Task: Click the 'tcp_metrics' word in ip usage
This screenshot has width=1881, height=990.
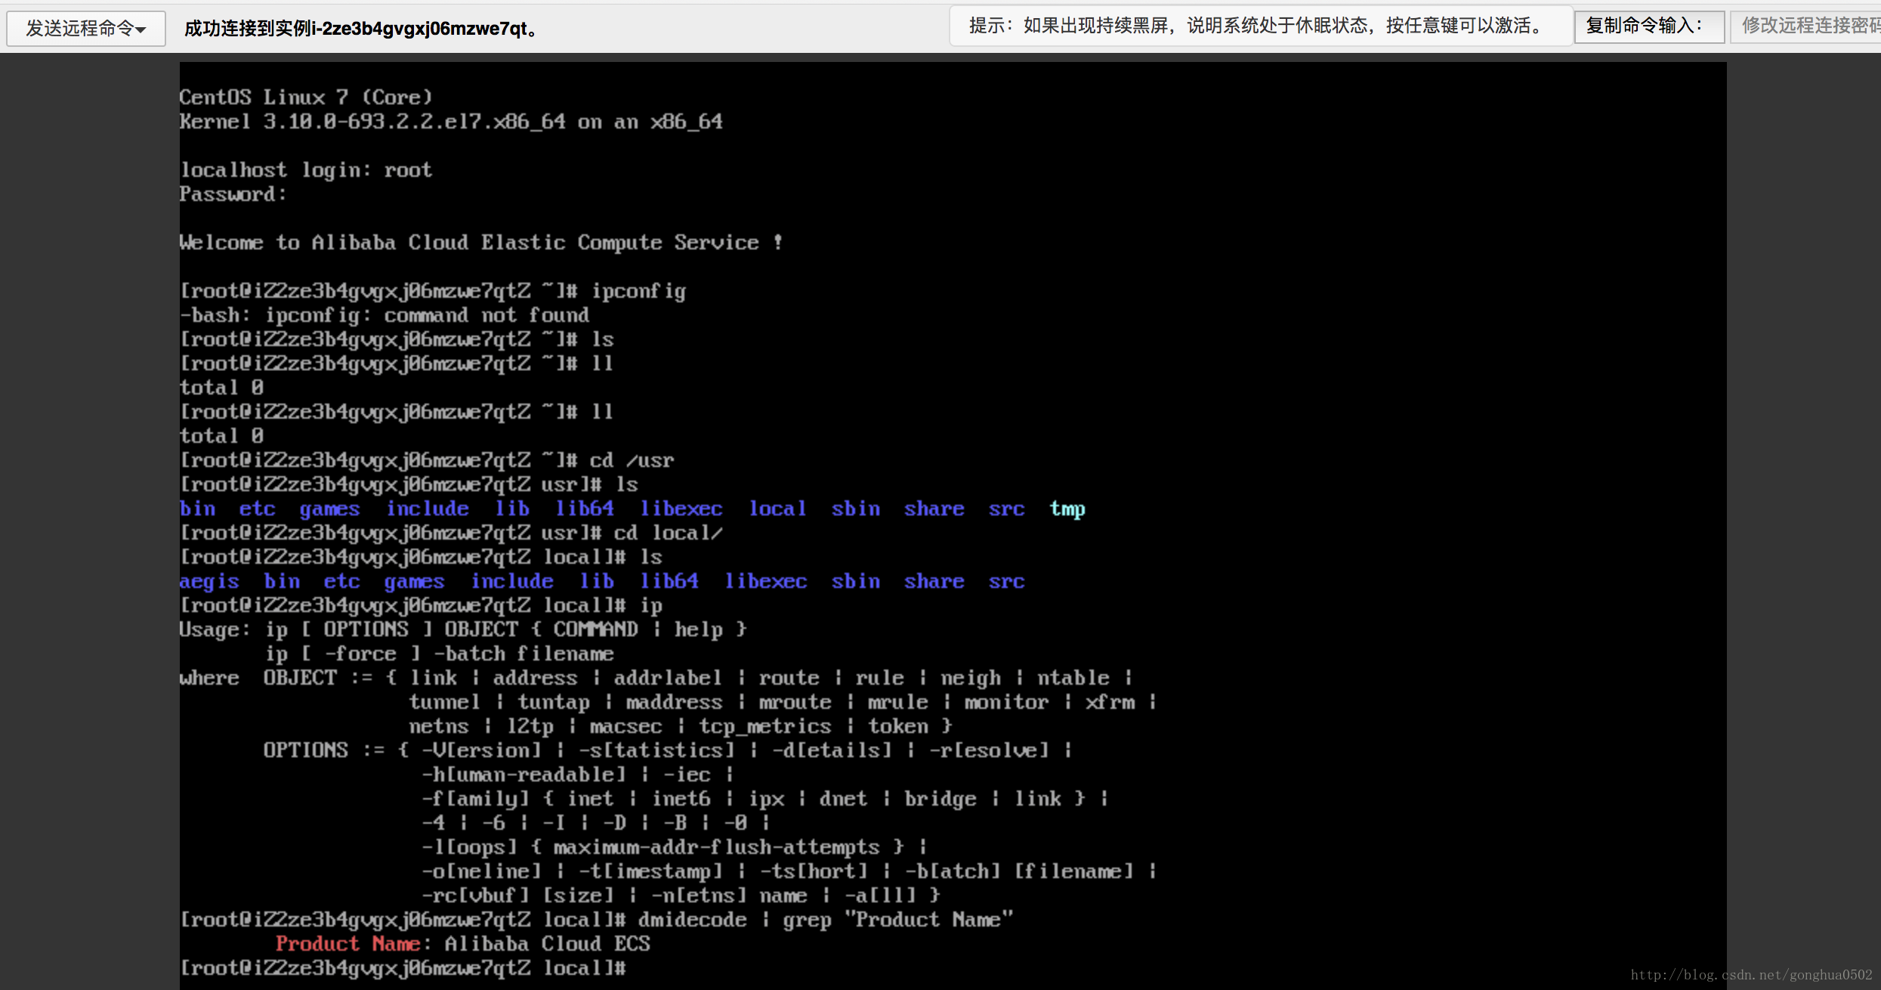Action: click(x=765, y=726)
